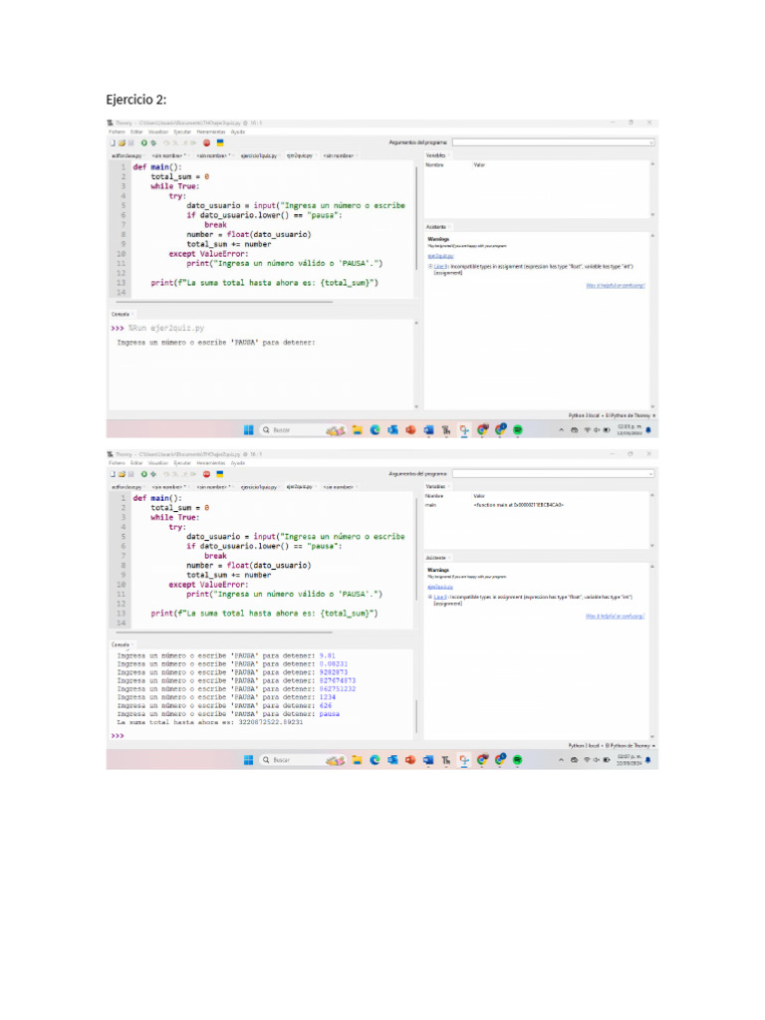Click Ukraine flag icon in top Thonny toolbar

pos(220,142)
